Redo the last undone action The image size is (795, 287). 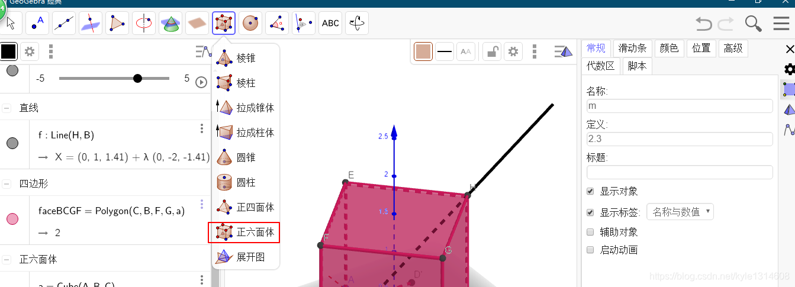click(x=726, y=24)
